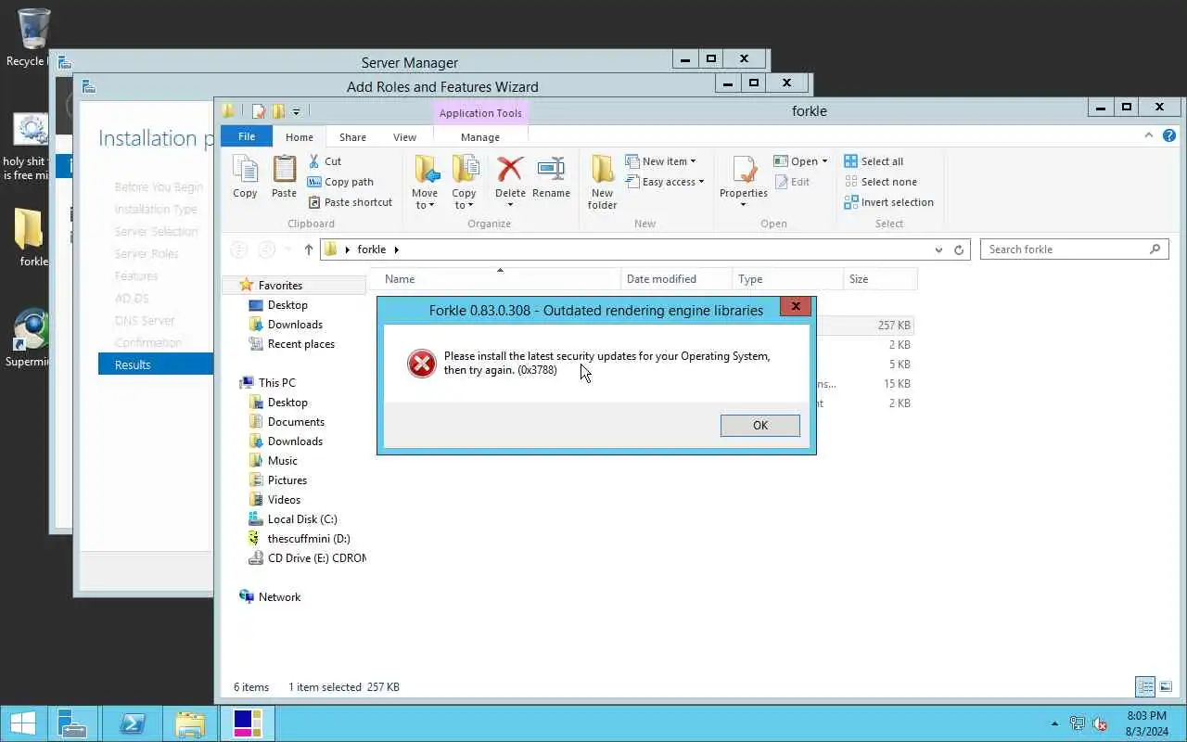Select Cut in the Clipboard group

[x=325, y=161]
